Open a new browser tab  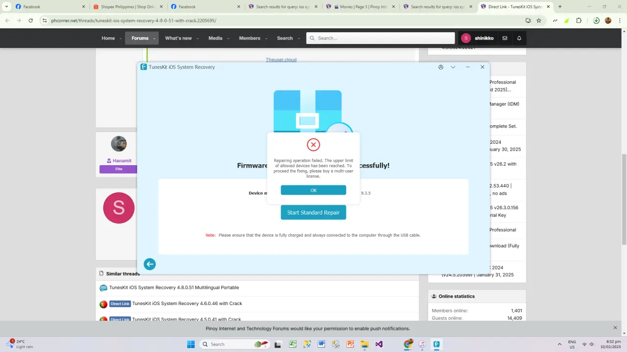click(560, 7)
